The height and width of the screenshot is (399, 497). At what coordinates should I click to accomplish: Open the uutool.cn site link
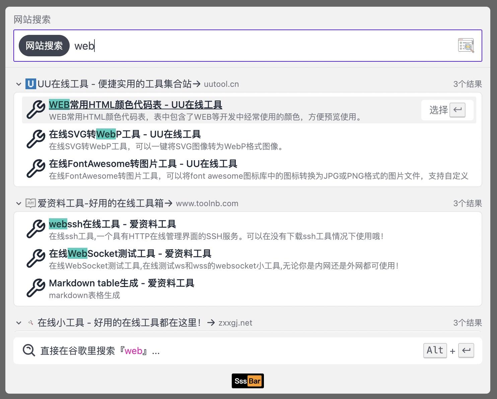(221, 84)
